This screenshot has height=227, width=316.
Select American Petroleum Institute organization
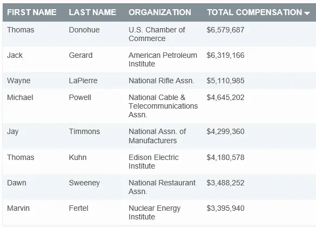pos(163,59)
